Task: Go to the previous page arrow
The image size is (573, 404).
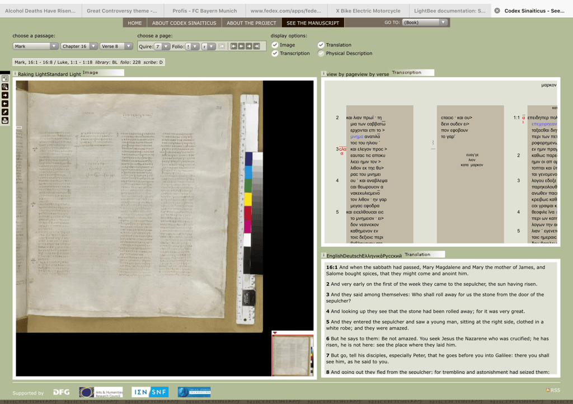Action: tap(241, 46)
